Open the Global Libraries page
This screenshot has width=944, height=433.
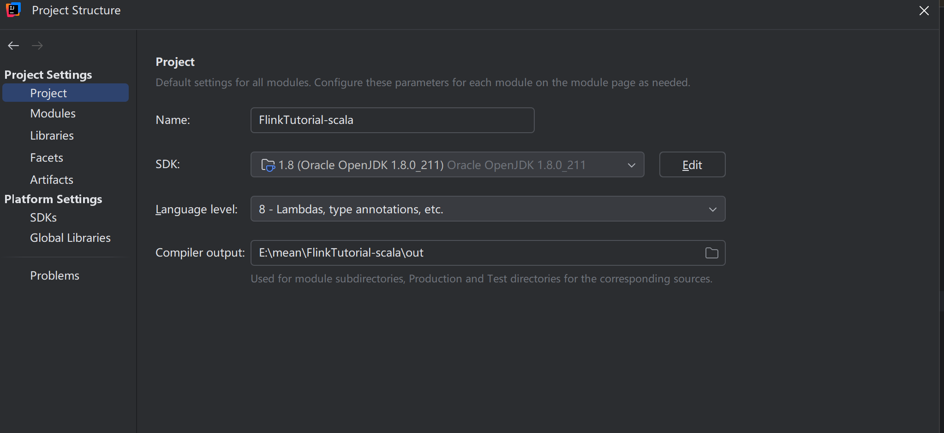[70, 238]
